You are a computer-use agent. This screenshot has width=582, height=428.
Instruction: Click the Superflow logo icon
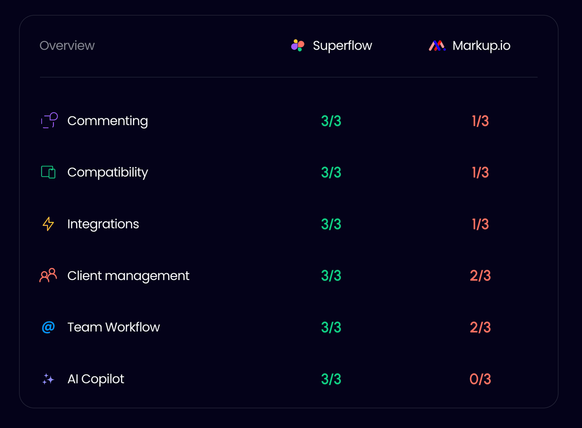297,46
